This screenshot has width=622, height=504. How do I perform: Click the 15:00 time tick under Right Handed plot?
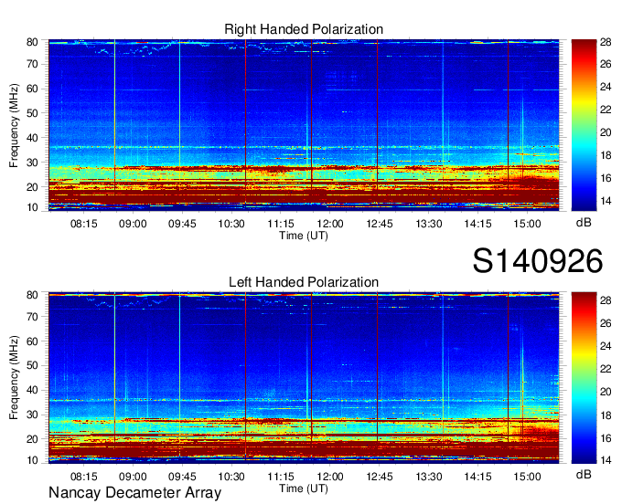coord(527,224)
